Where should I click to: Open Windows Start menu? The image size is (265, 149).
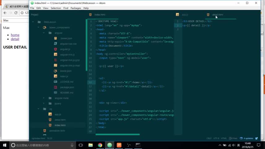pos(5,145)
